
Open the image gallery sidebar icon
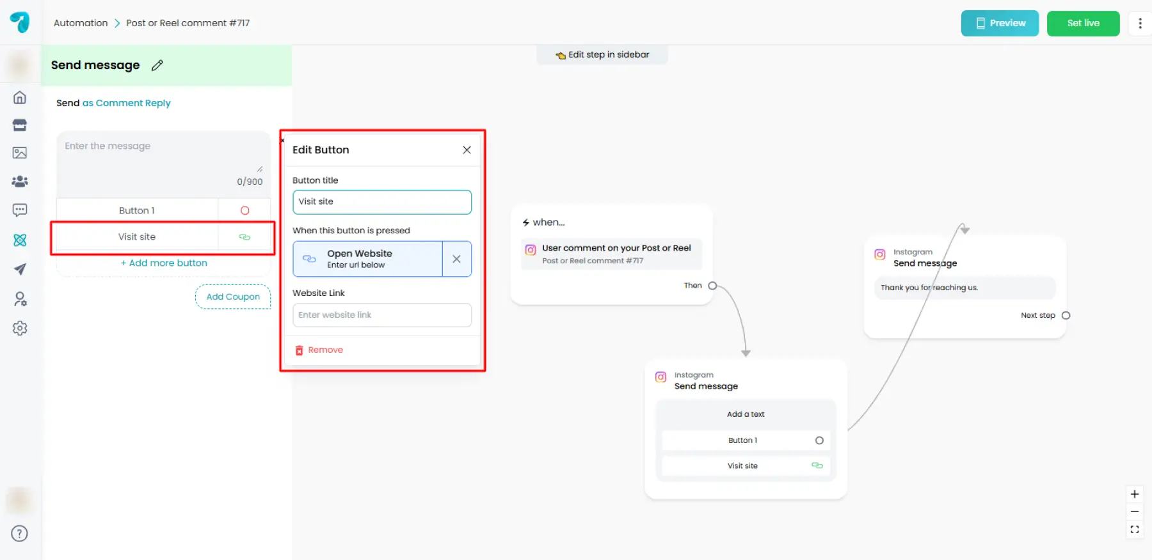[x=20, y=153]
